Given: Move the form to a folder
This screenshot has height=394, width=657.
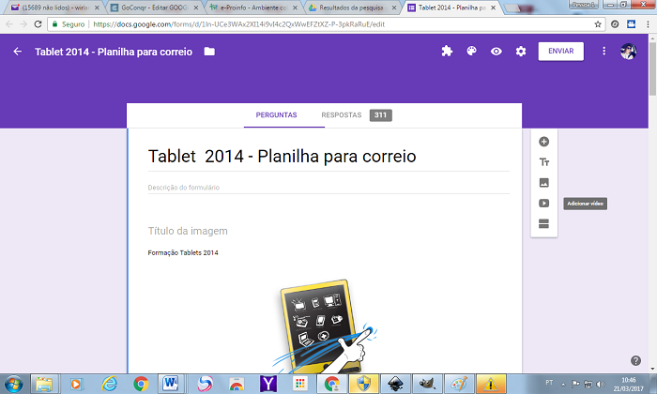Looking at the screenshot, I should click(x=209, y=52).
